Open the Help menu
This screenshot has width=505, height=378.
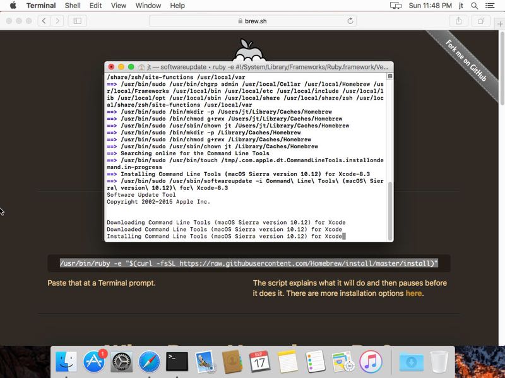(177, 6)
